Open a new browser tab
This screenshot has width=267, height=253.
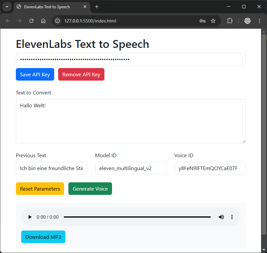(97, 7)
